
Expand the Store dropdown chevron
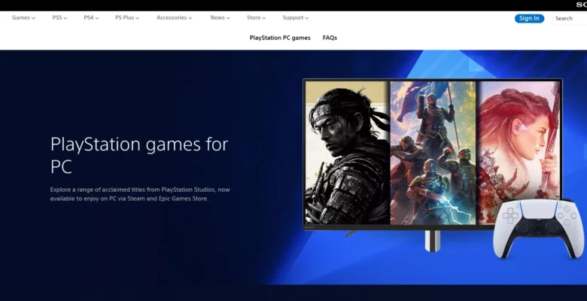coord(264,18)
